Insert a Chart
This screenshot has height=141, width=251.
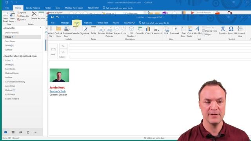[148, 31]
